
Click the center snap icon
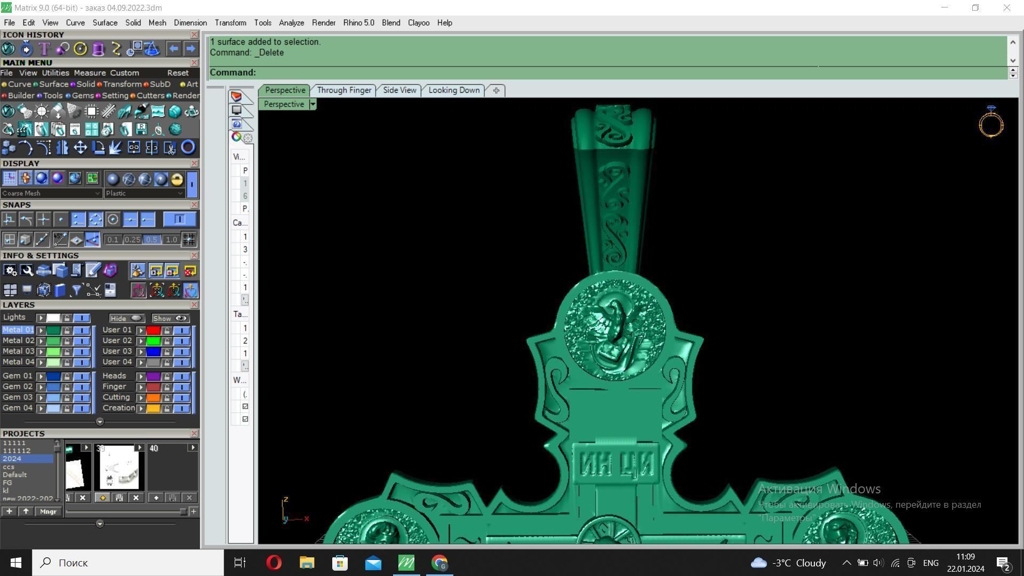click(x=113, y=219)
